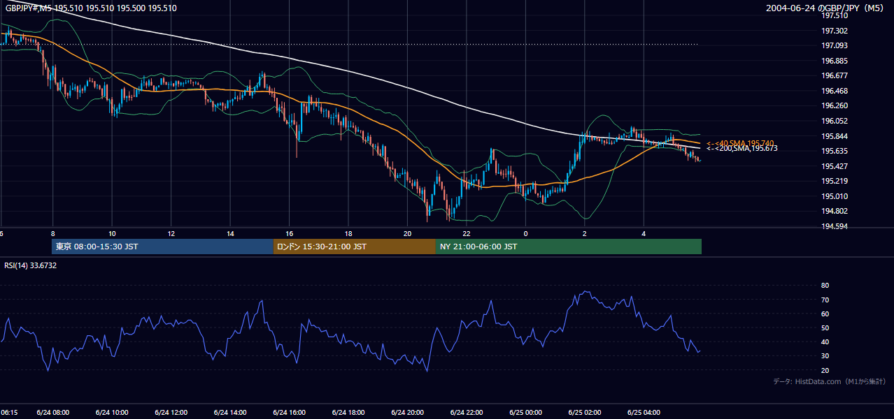Click the 06:15 bottom time label
This screenshot has width=894, height=419.
coord(9,412)
